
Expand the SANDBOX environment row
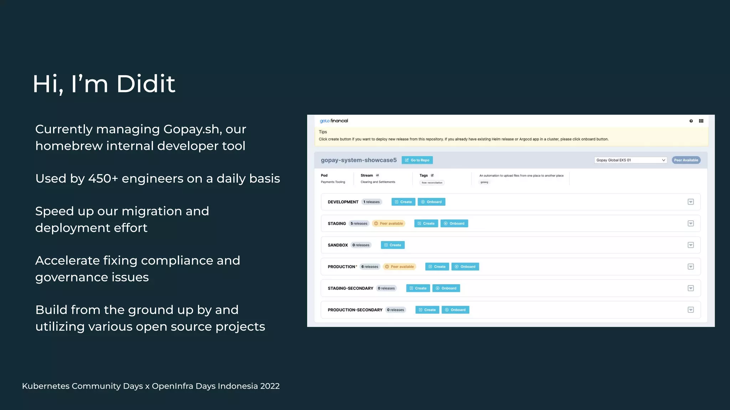[690, 245]
